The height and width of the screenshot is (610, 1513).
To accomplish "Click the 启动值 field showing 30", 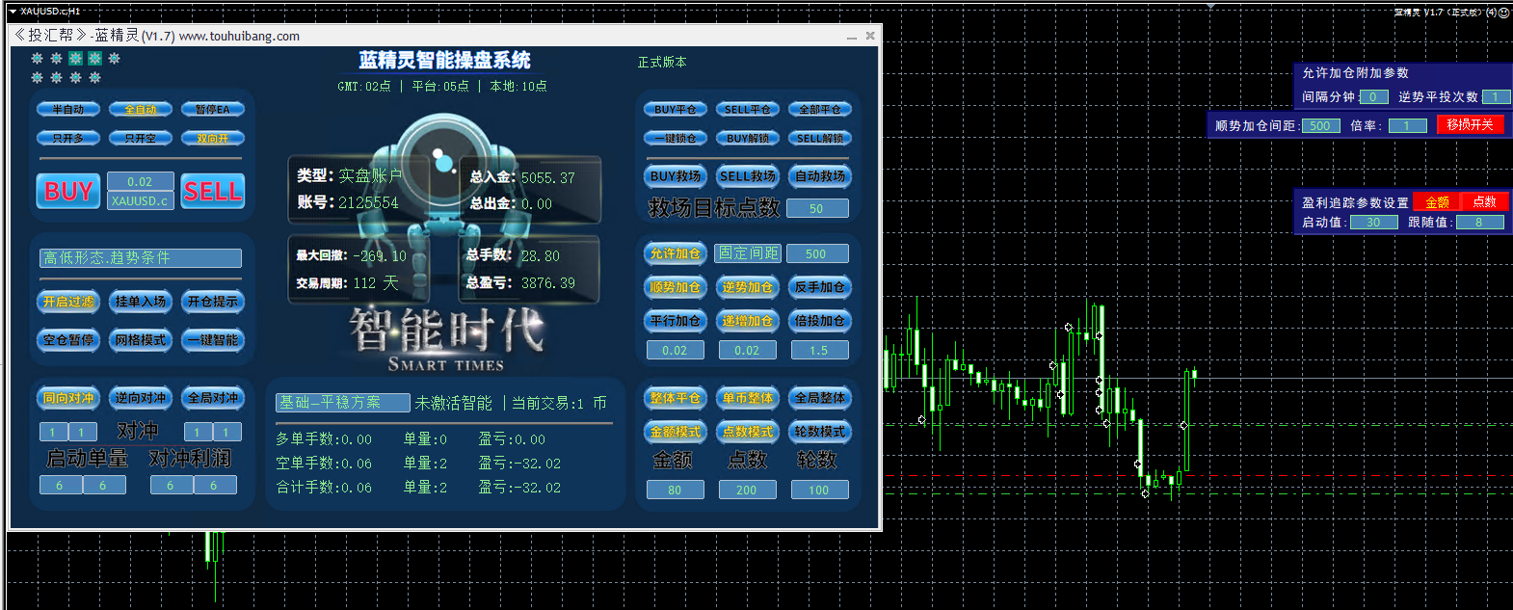I will coord(1374,223).
